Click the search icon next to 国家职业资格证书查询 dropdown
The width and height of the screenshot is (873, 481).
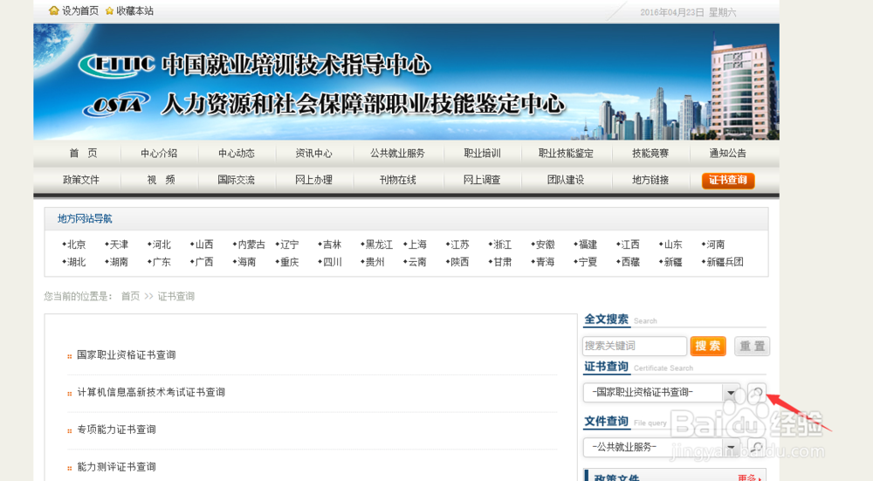pyautogui.click(x=757, y=393)
